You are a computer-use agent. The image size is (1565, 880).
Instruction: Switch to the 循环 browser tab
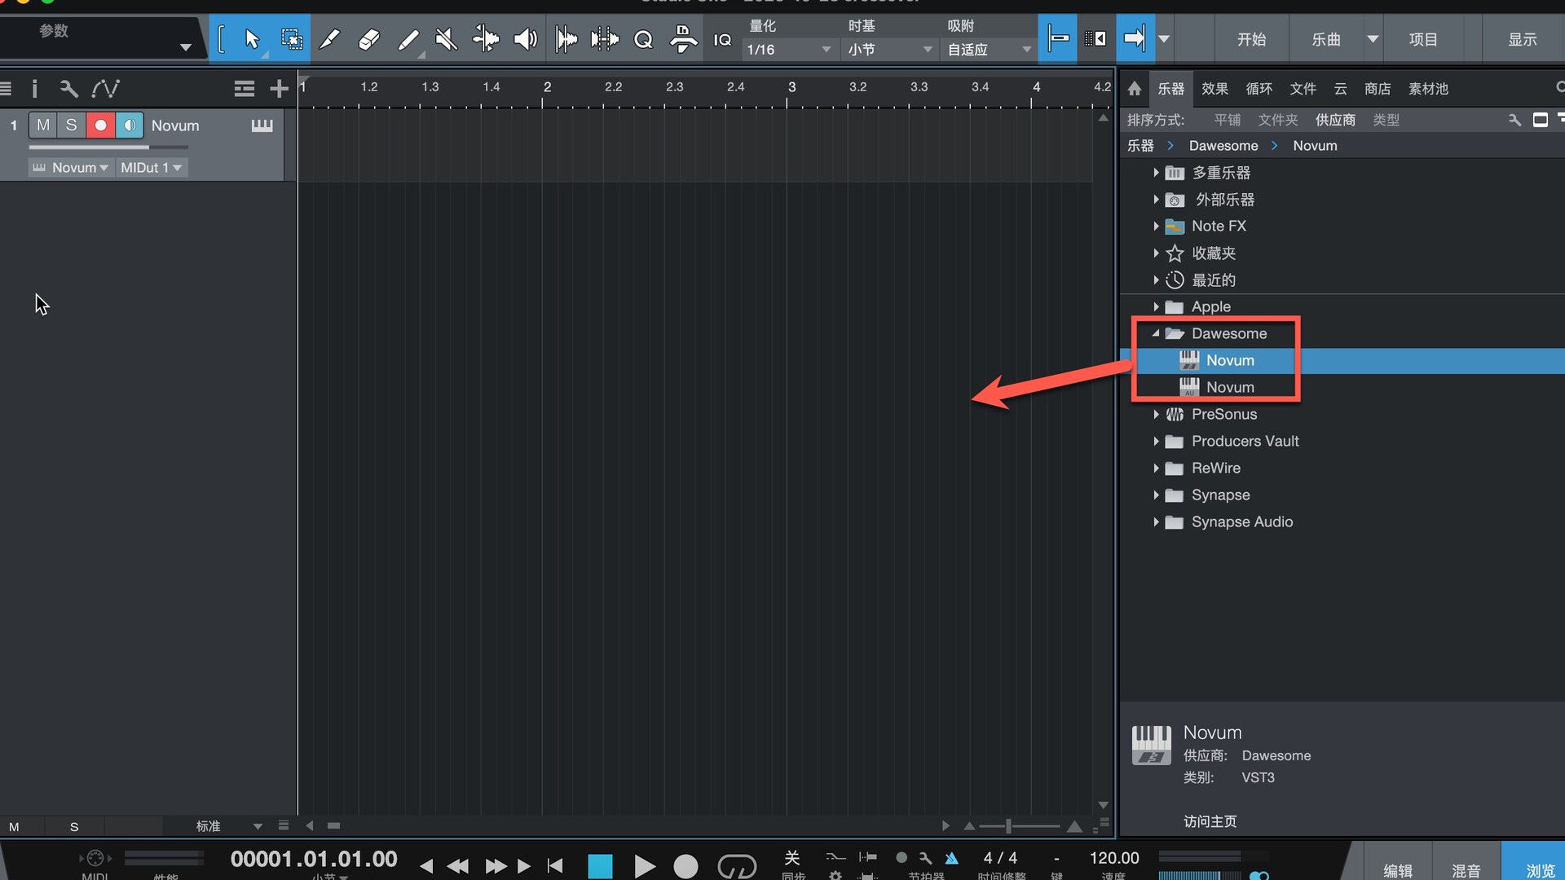1259,88
